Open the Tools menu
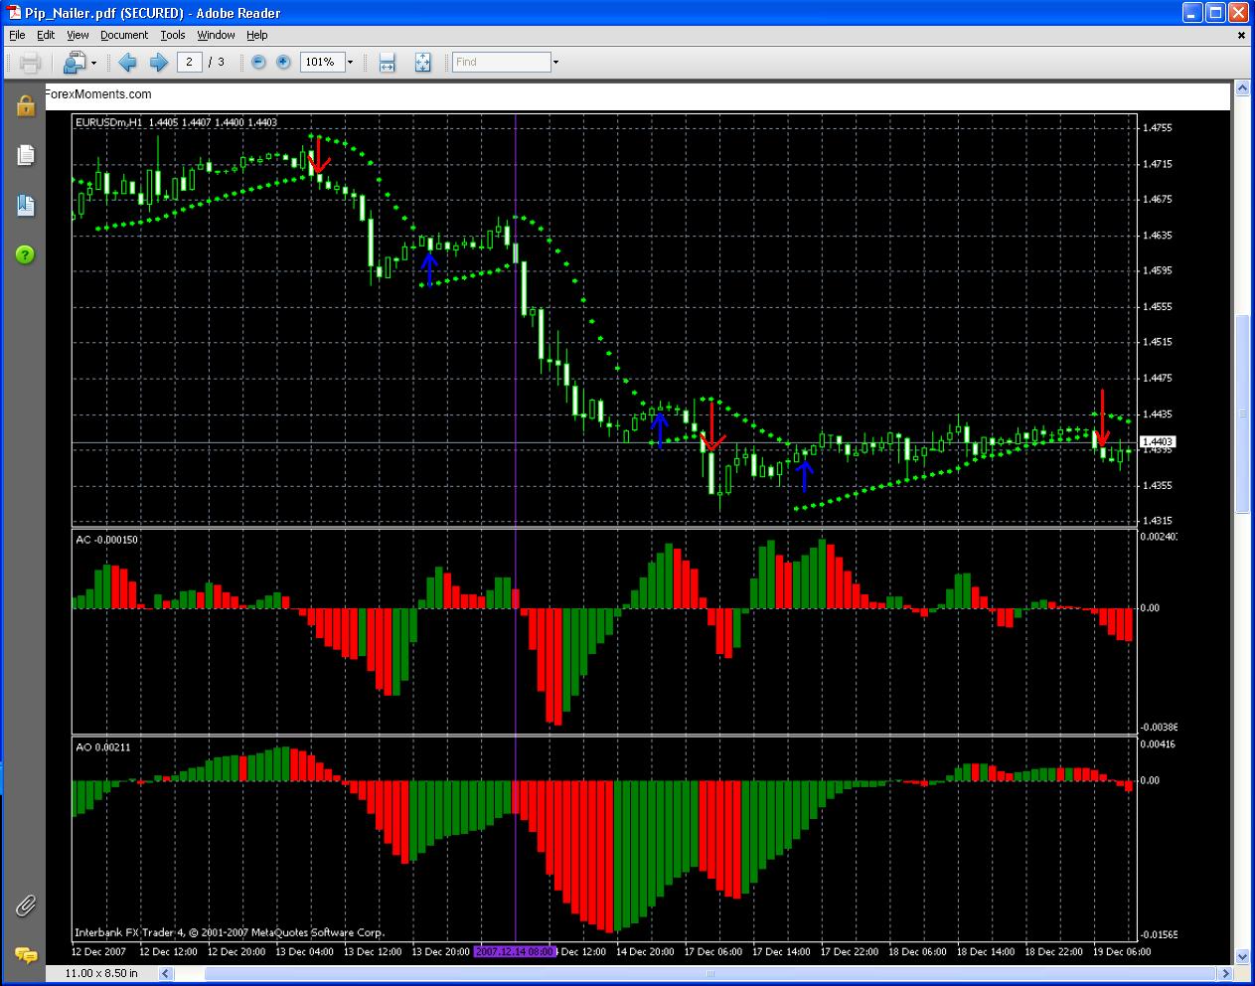 click(x=173, y=35)
